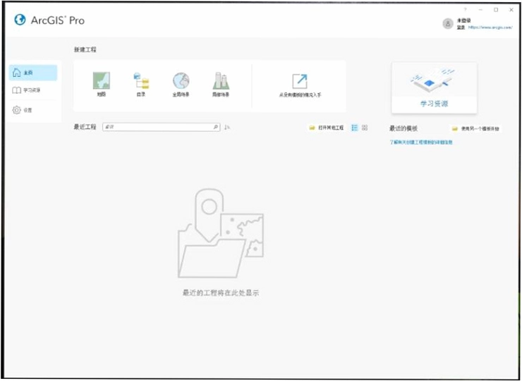Click the user avatar icon
Screen dimensions: 522x381
pyautogui.click(x=448, y=24)
